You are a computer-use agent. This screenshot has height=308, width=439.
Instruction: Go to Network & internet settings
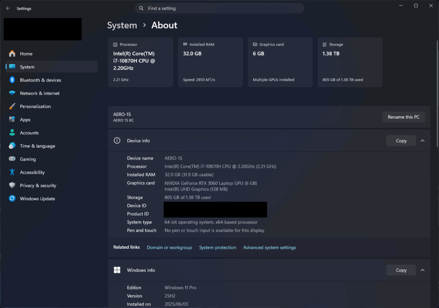pos(51,93)
